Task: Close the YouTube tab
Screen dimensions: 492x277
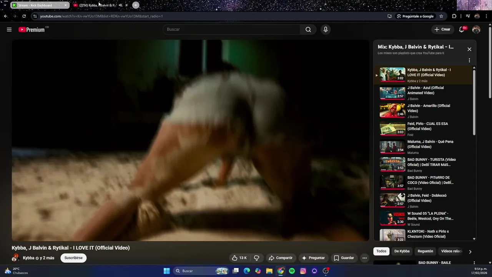Action: tap(126, 5)
